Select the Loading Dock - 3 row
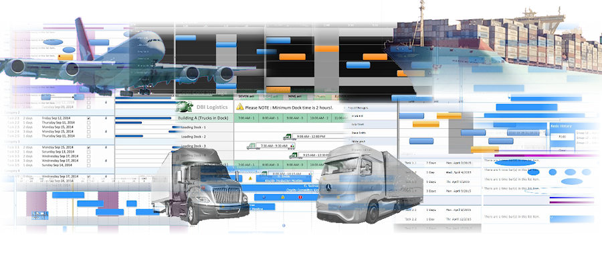The width and height of the screenshot is (602, 263). 205,146
